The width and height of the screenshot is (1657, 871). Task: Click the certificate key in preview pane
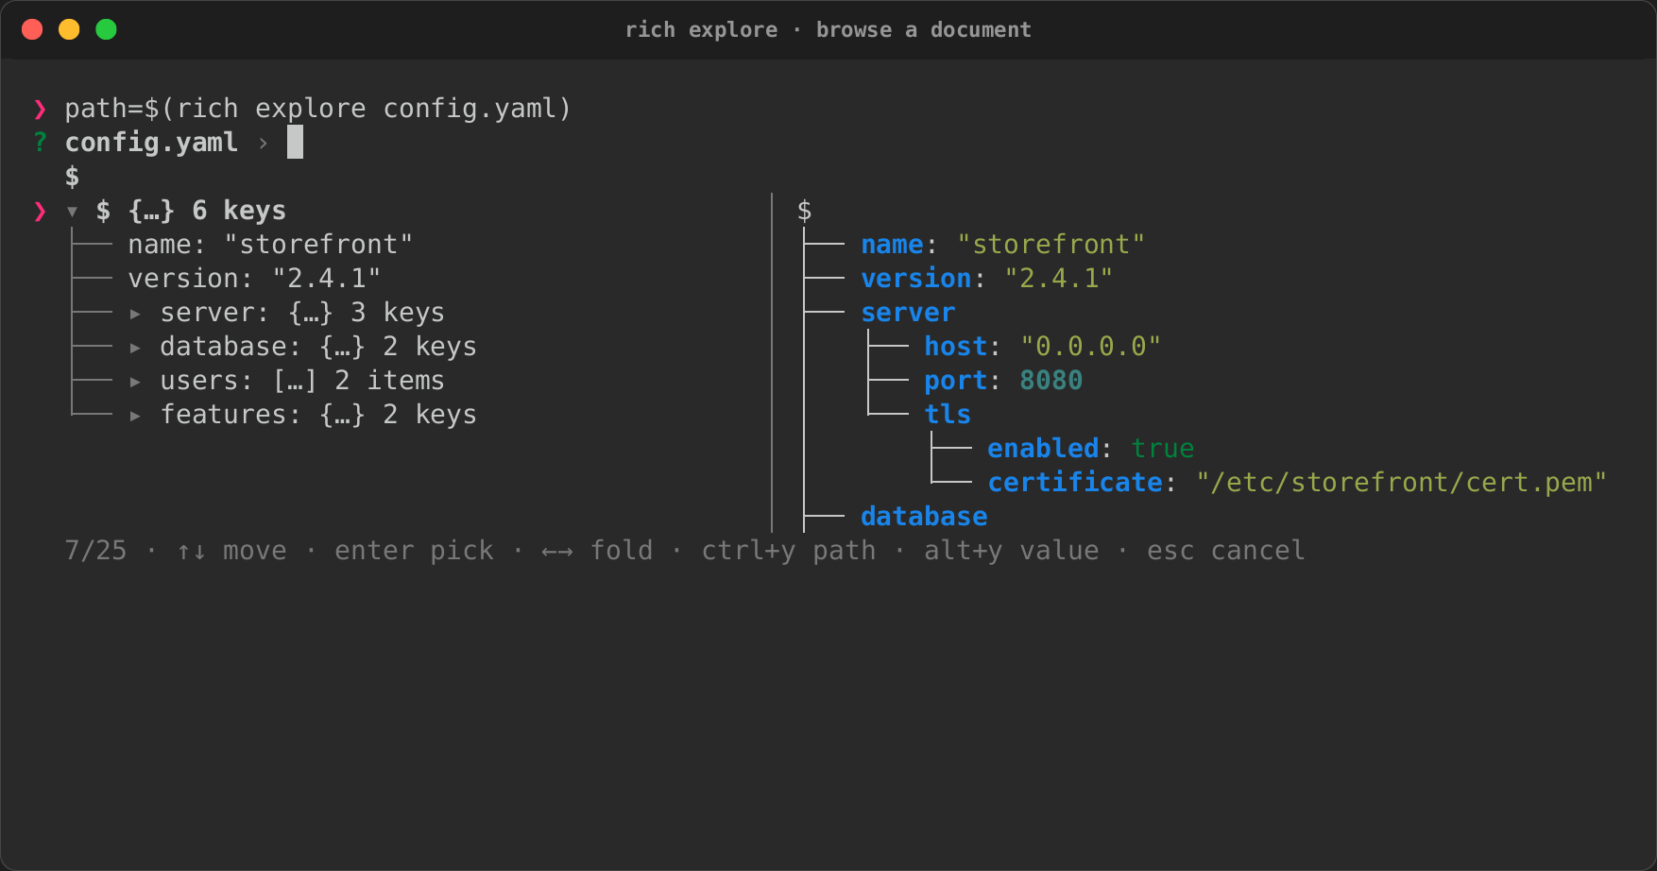click(x=1075, y=483)
